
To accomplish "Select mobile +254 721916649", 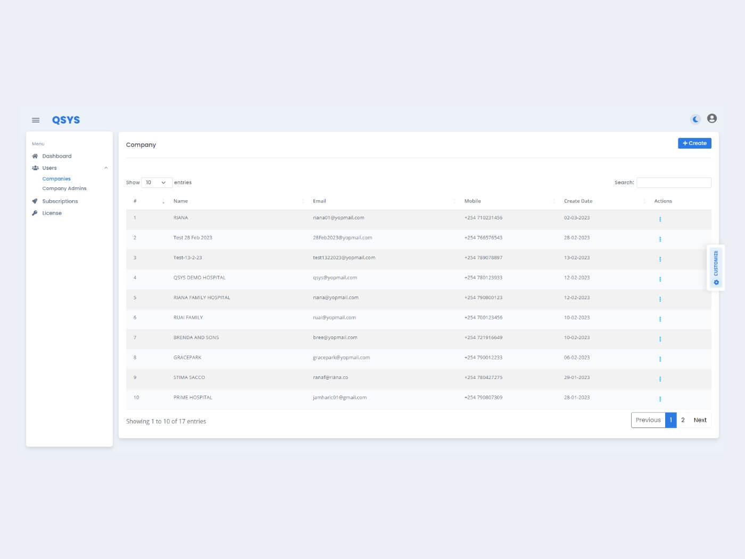I will (x=483, y=338).
